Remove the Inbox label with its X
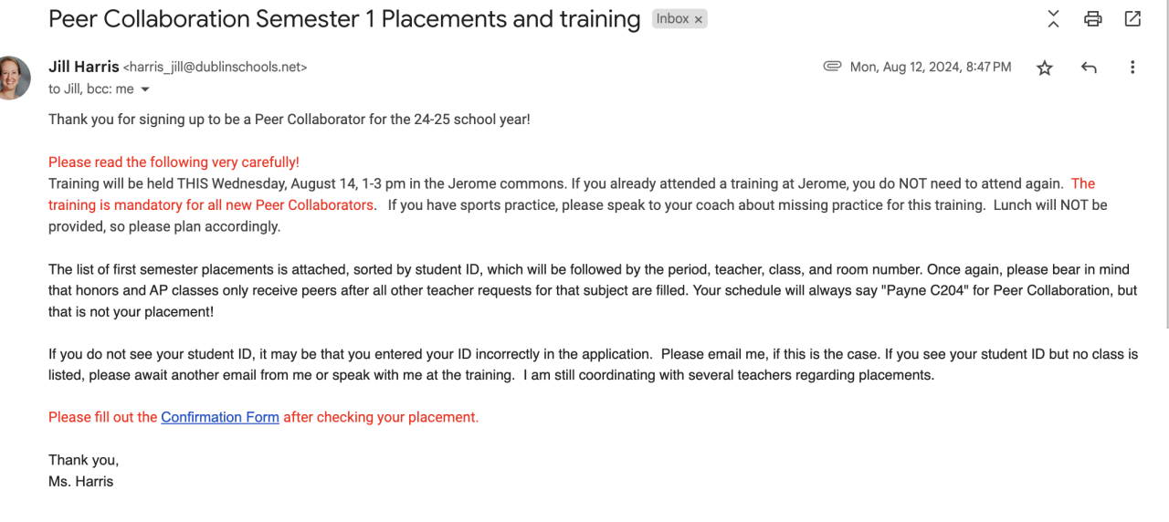Viewport: 1169px width, 522px height. (699, 19)
